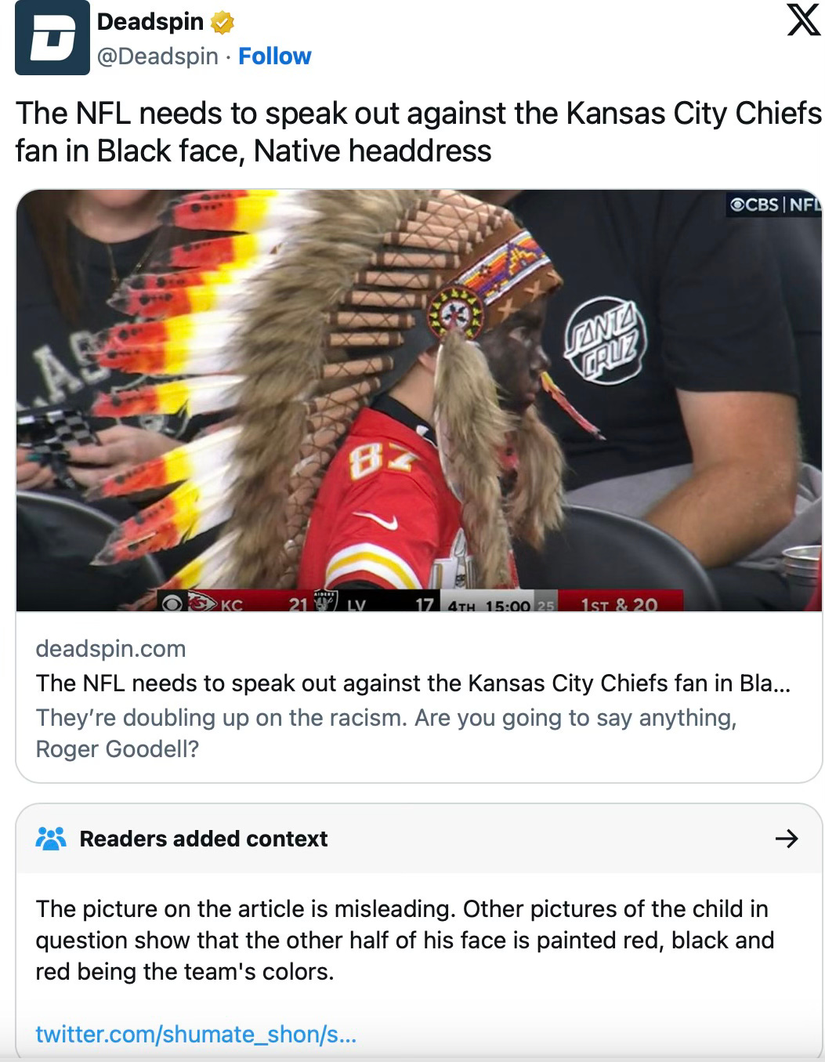The image size is (825, 1062).
Task: Open the tweet text about the NFL
Action: click(418, 132)
